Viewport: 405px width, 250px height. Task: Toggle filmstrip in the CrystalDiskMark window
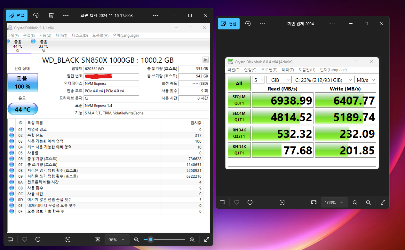coord(222,202)
